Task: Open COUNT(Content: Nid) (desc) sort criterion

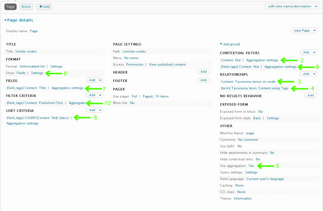Action: (x=37, y=118)
